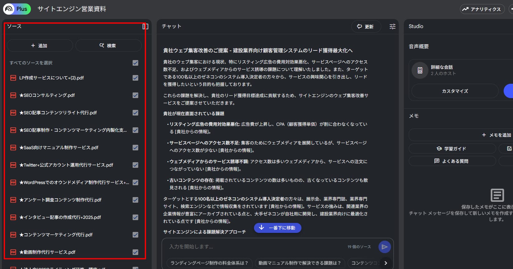Click PDF icon of ★SEOコンサルティング.pdf
513x269 pixels.
point(13,95)
